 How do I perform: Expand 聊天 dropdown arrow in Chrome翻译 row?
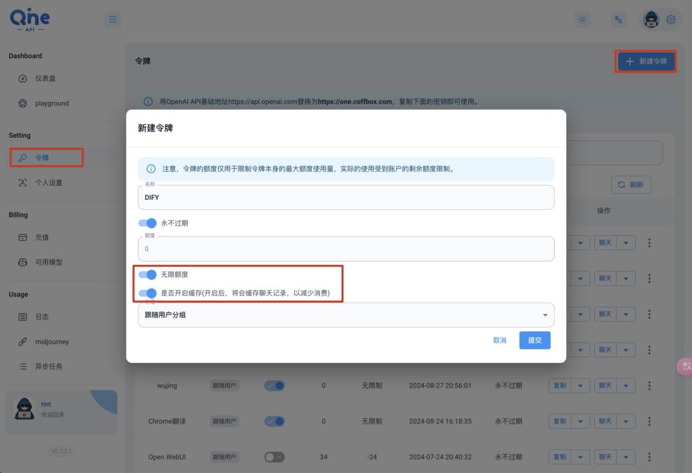(x=626, y=421)
